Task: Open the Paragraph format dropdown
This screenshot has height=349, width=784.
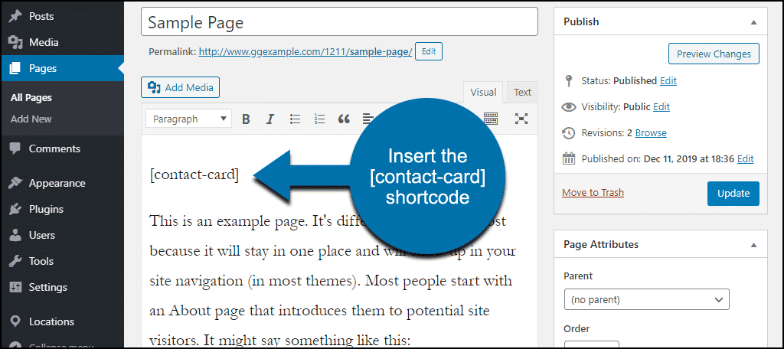Action: click(190, 119)
